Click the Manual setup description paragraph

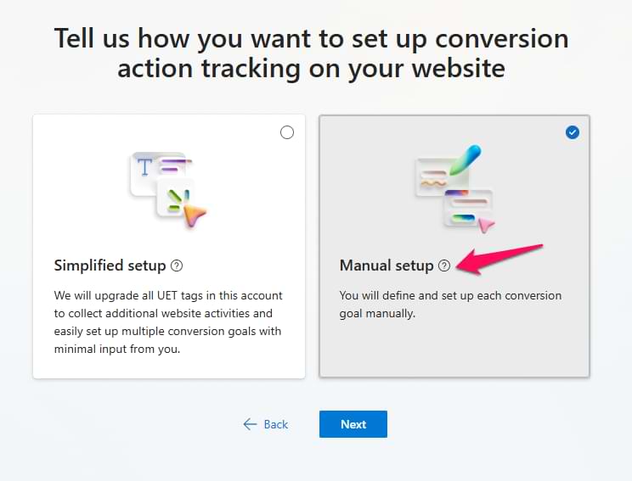(450, 305)
